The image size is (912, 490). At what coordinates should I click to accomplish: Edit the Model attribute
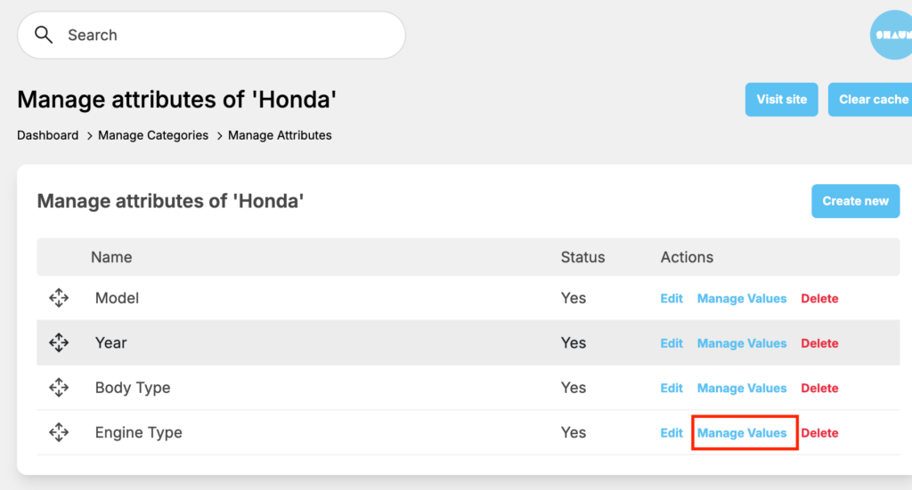coord(672,299)
